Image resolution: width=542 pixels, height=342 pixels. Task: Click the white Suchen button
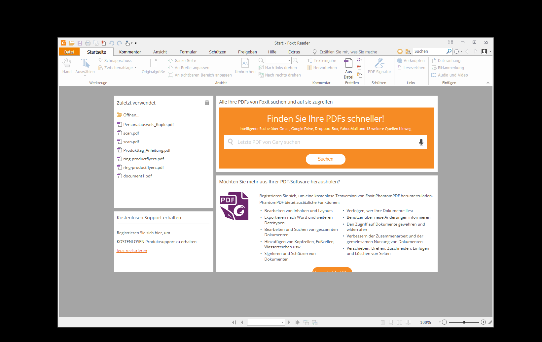click(325, 159)
